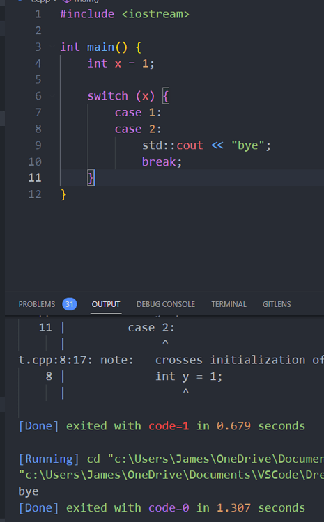Click line number 1 in the gutter

38,15
